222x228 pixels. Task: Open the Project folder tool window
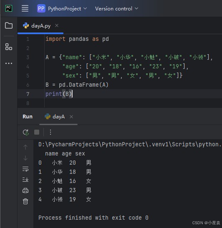click(9, 25)
